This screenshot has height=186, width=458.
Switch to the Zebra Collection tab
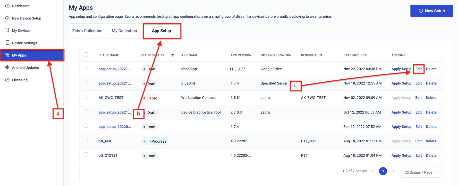pyautogui.click(x=87, y=31)
